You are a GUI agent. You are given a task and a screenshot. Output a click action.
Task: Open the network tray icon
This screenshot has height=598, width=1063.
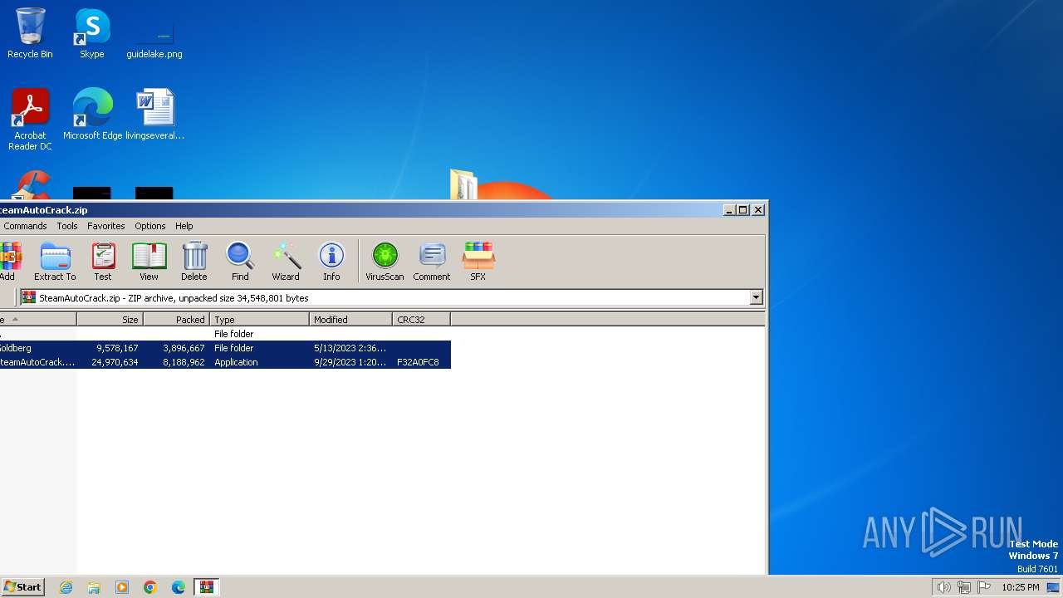click(964, 587)
